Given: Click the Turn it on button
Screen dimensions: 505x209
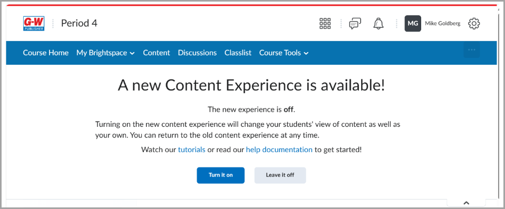Looking at the screenshot, I should (x=221, y=175).
